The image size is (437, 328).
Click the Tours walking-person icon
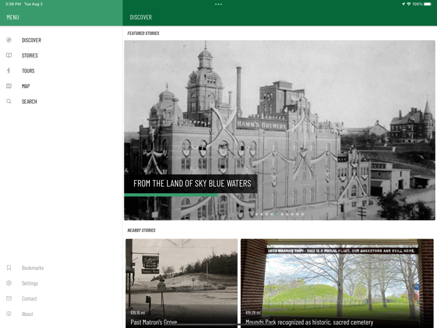point(9,71)
